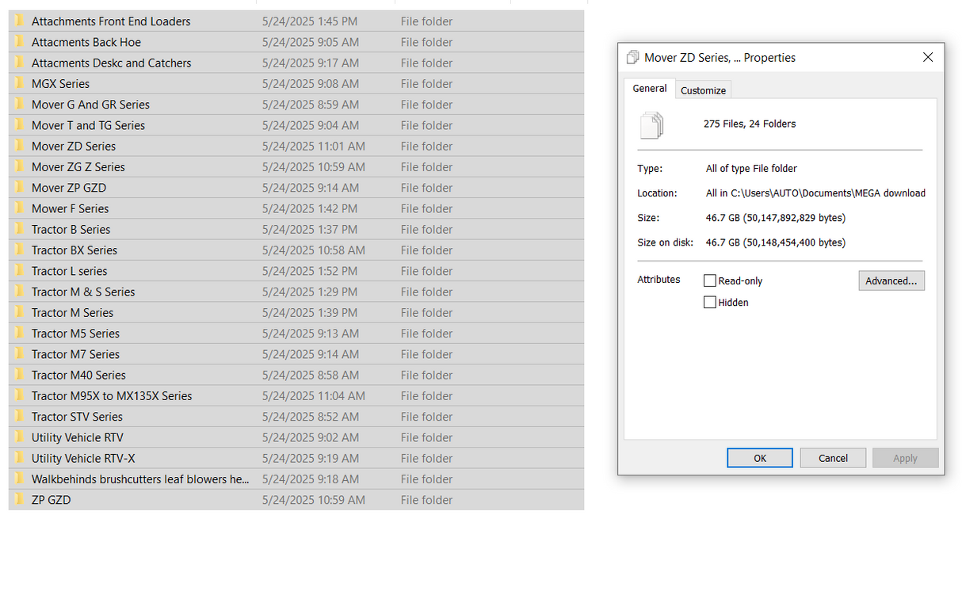Enable the Read-only attribute checkbox
Image resolution: width=962 pixels, height=595 pixels.
pyautogui.click(x=710, y=280)
